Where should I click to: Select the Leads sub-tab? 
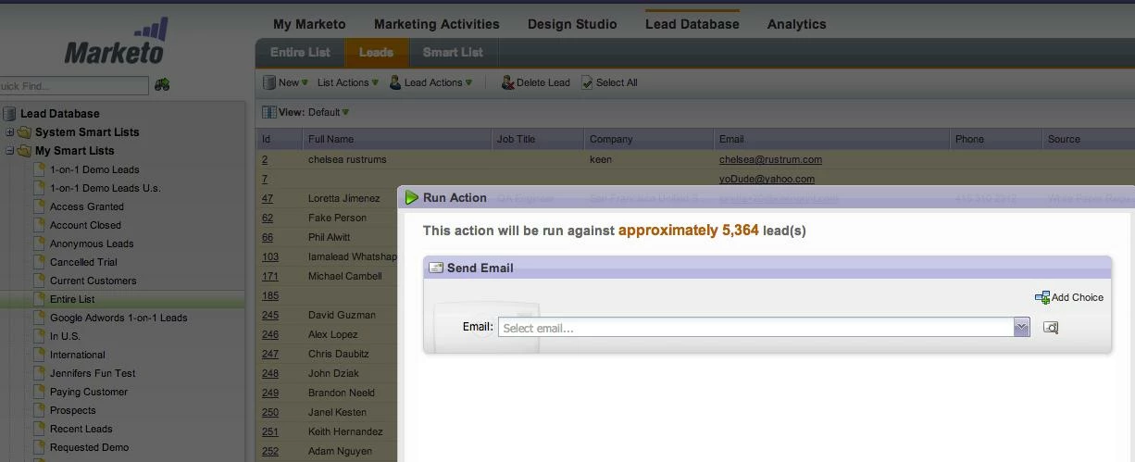click(376, 53)
